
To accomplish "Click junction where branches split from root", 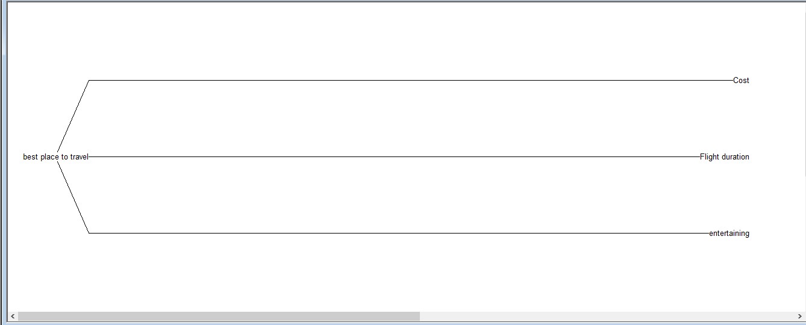I will tap(57, 156).
